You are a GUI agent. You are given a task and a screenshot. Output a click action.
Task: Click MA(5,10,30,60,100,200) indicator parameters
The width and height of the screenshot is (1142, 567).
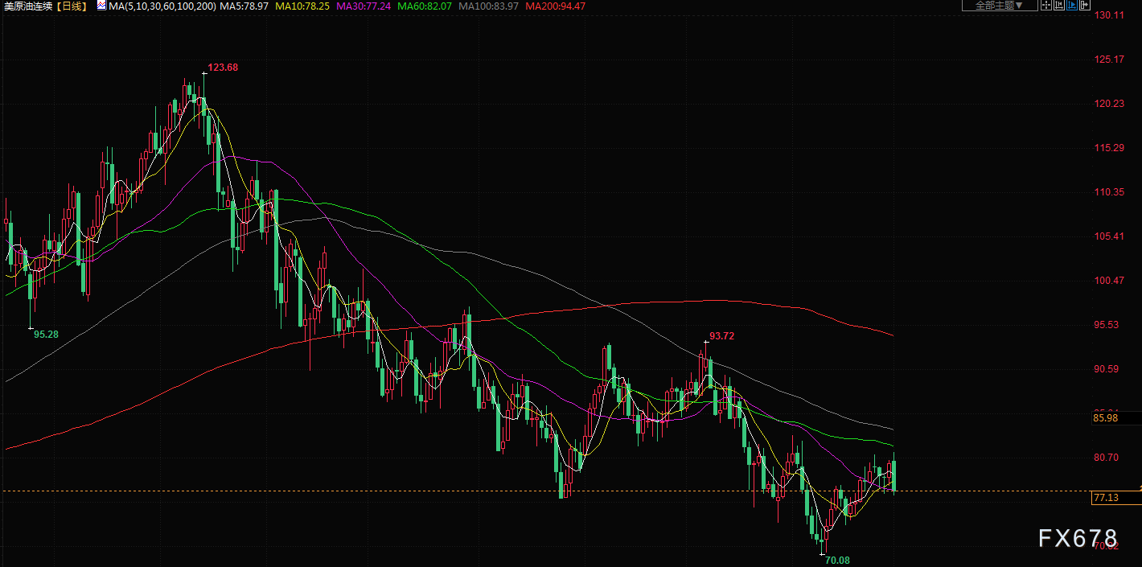click(162, 6)
